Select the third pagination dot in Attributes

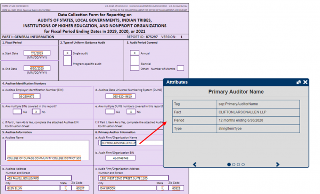click(238, 165)
